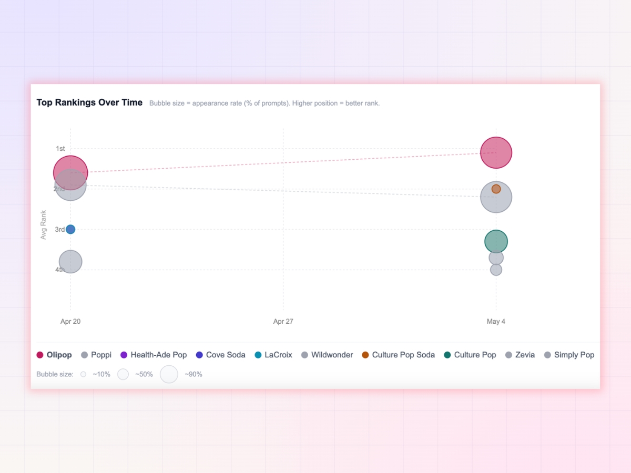Toggle the Zevia legend entry
This screenshot has height=473, width=631.
click(x=520, y=355)
